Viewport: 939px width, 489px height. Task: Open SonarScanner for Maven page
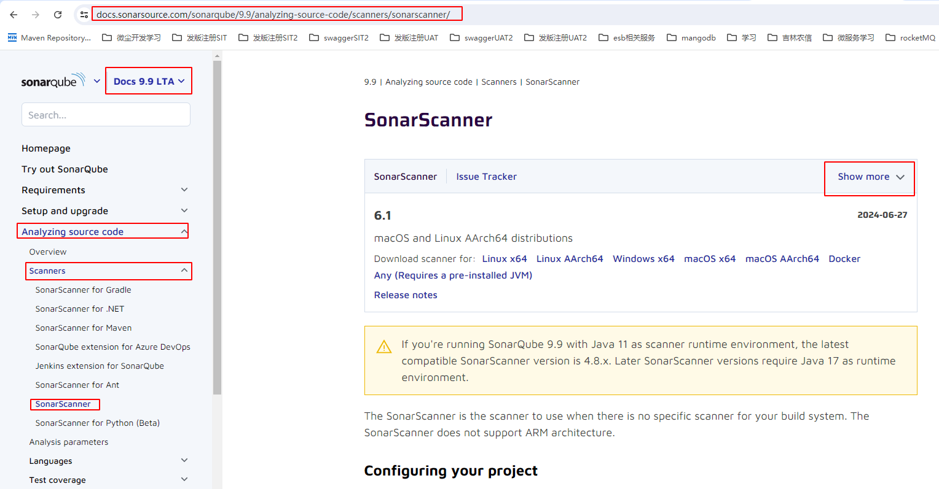coord(84,328)
